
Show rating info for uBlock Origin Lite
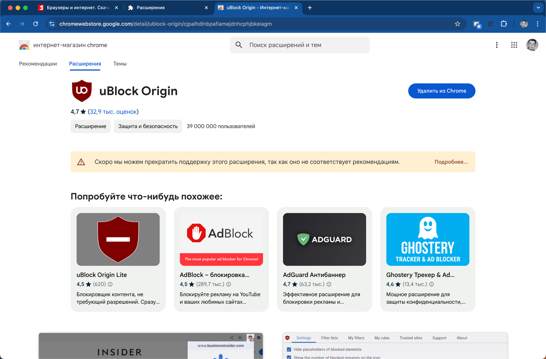(110, 284)
